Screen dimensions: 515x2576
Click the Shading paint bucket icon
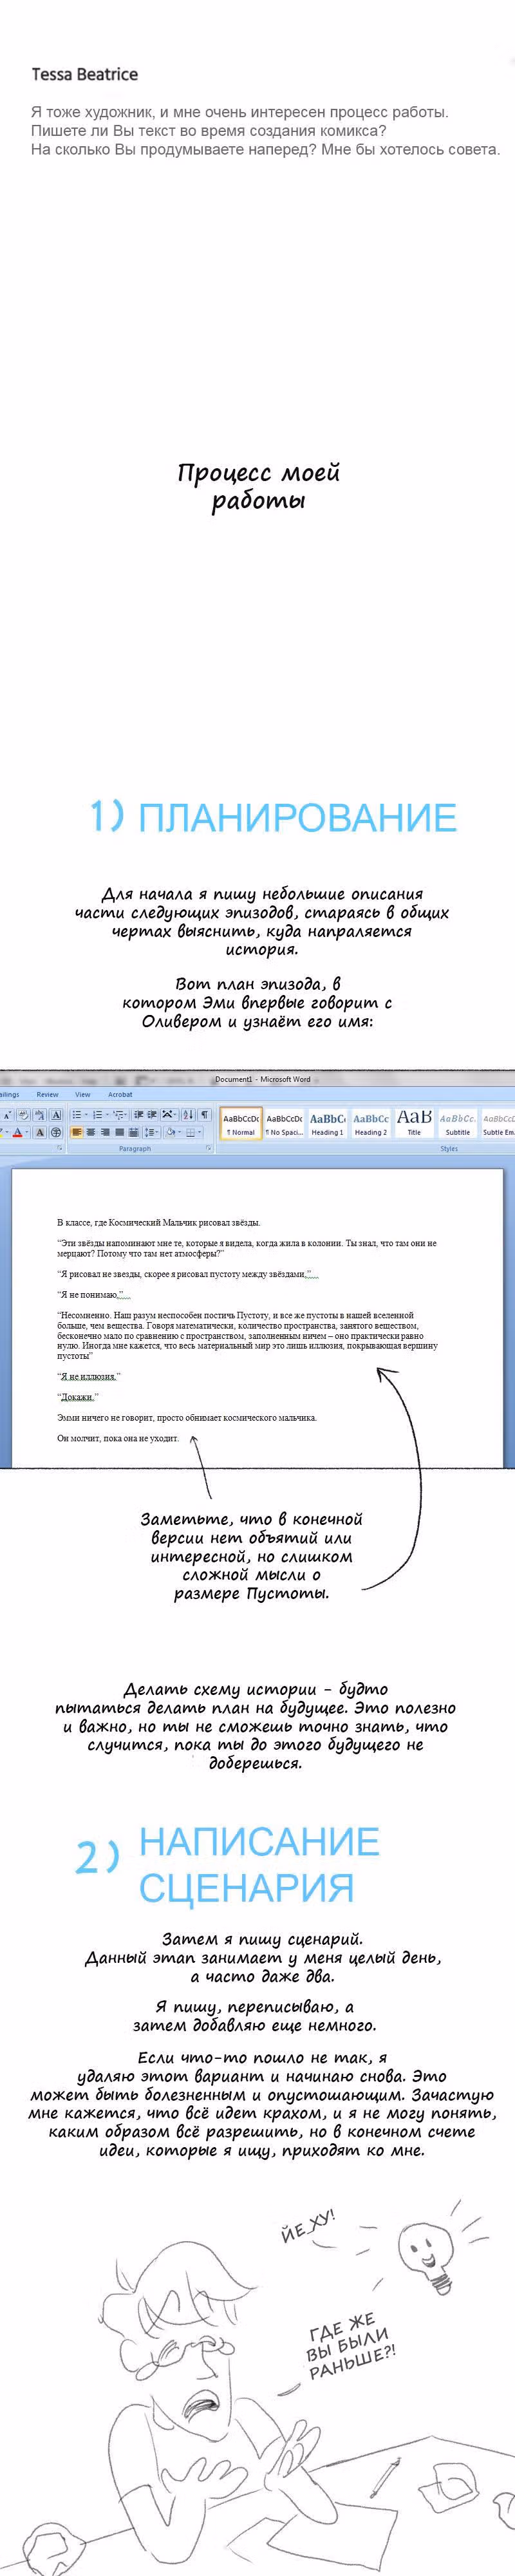[171, 1132]
